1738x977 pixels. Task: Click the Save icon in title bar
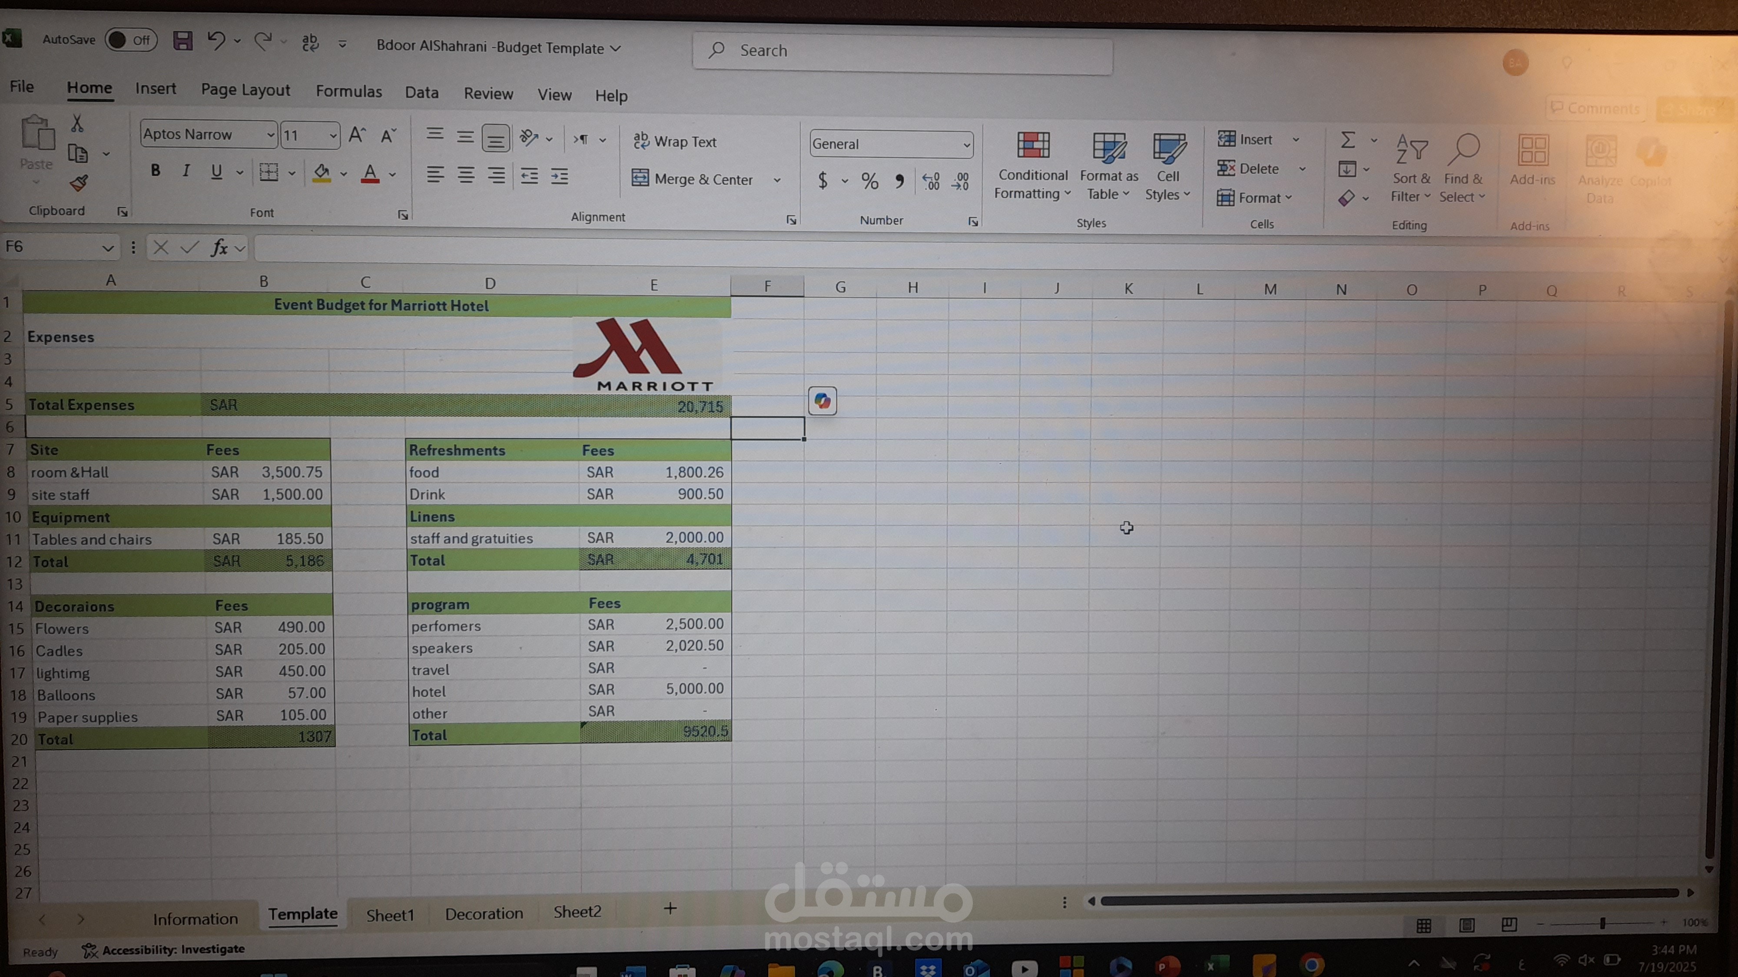(182, 41)
